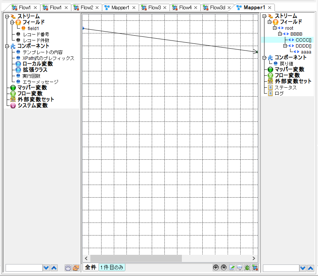Collapse the DDDD[] node in right tree

click(285, 46)
